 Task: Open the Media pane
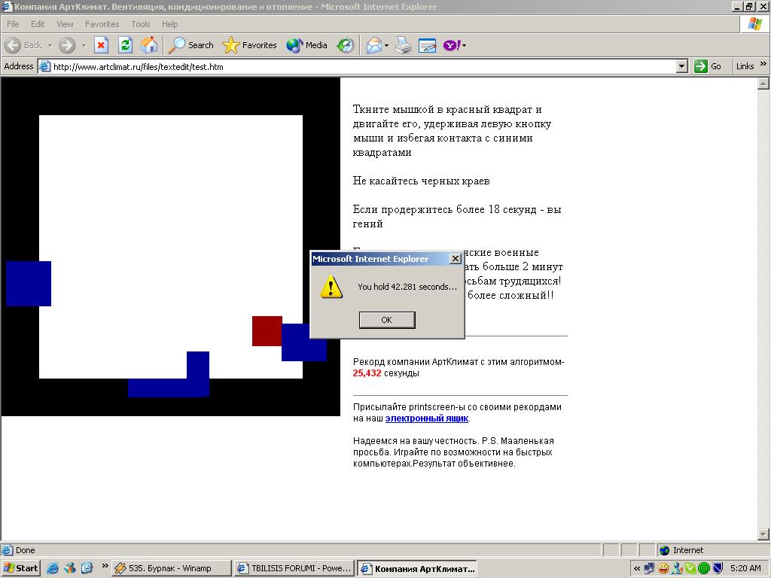click(x=307, y=45)
